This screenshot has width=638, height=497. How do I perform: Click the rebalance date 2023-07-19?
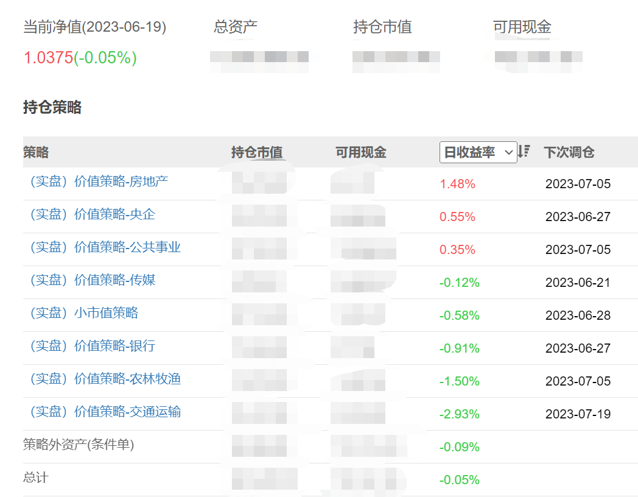click(578, 414)
